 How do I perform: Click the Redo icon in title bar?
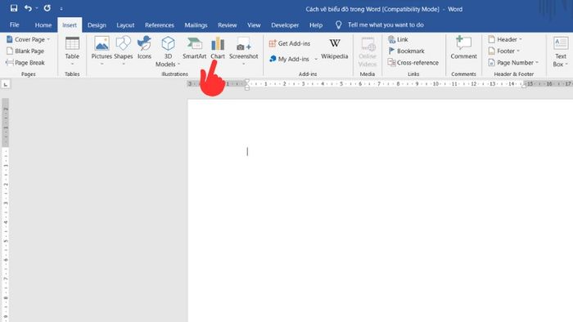[47, 8]
